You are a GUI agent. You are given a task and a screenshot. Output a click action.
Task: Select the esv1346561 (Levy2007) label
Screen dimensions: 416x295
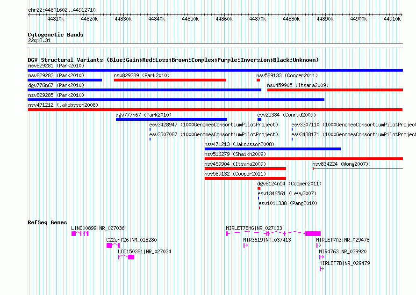pos(287,193)
